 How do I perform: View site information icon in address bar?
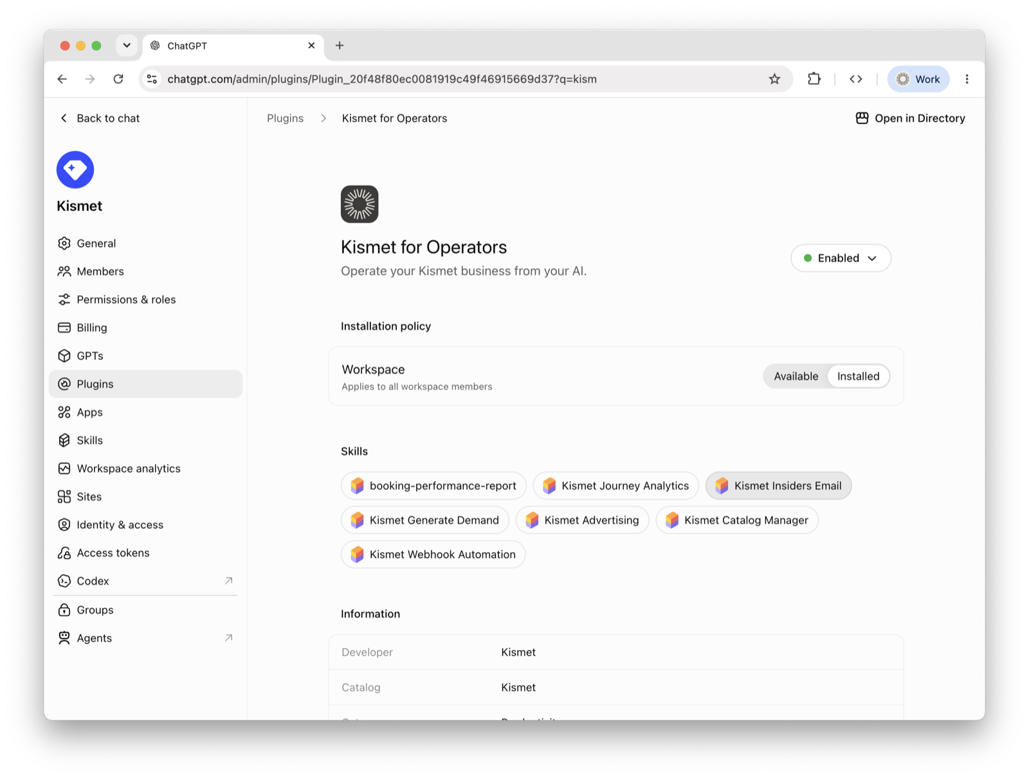tap(152, 79)
